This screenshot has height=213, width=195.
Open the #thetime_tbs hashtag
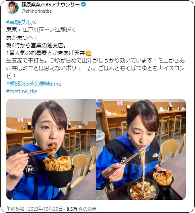click(22, 91)
